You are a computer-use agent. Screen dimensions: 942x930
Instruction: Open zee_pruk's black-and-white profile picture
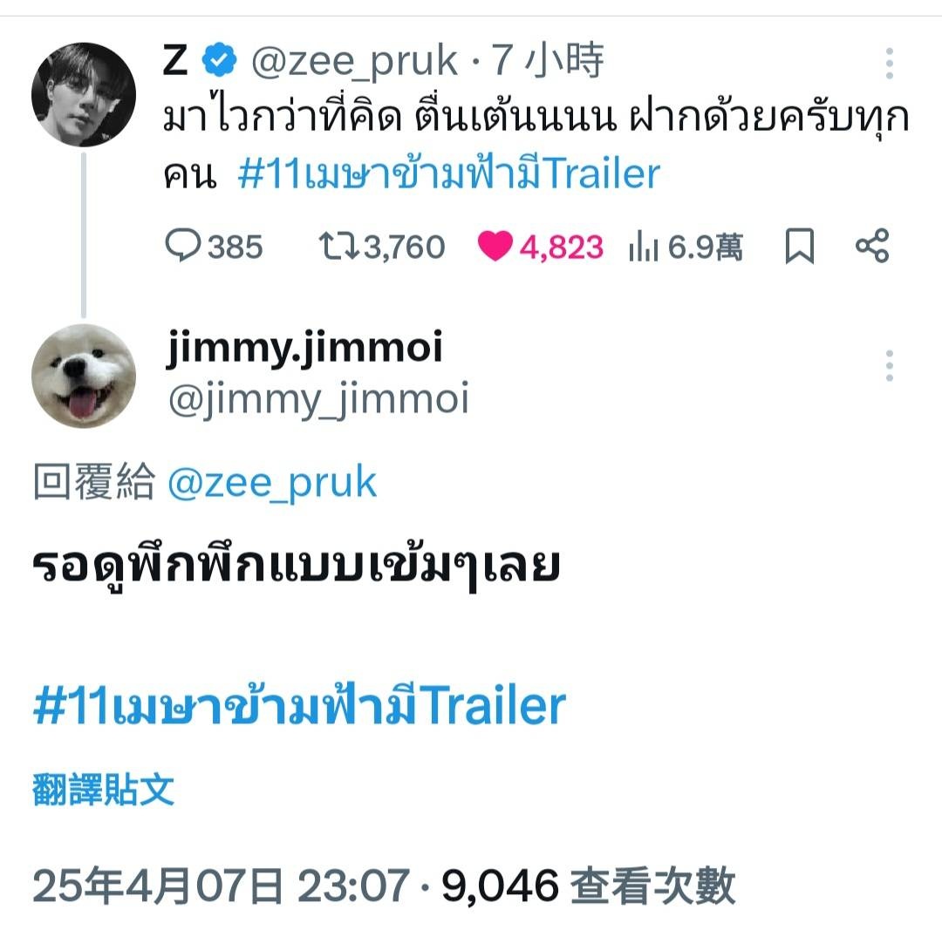pos(84,95)
